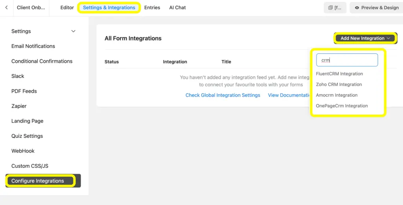Image resolution: width=403 pixels, height=205 pixels.
Task: Open the Entries tab
Action: [152, 7]
